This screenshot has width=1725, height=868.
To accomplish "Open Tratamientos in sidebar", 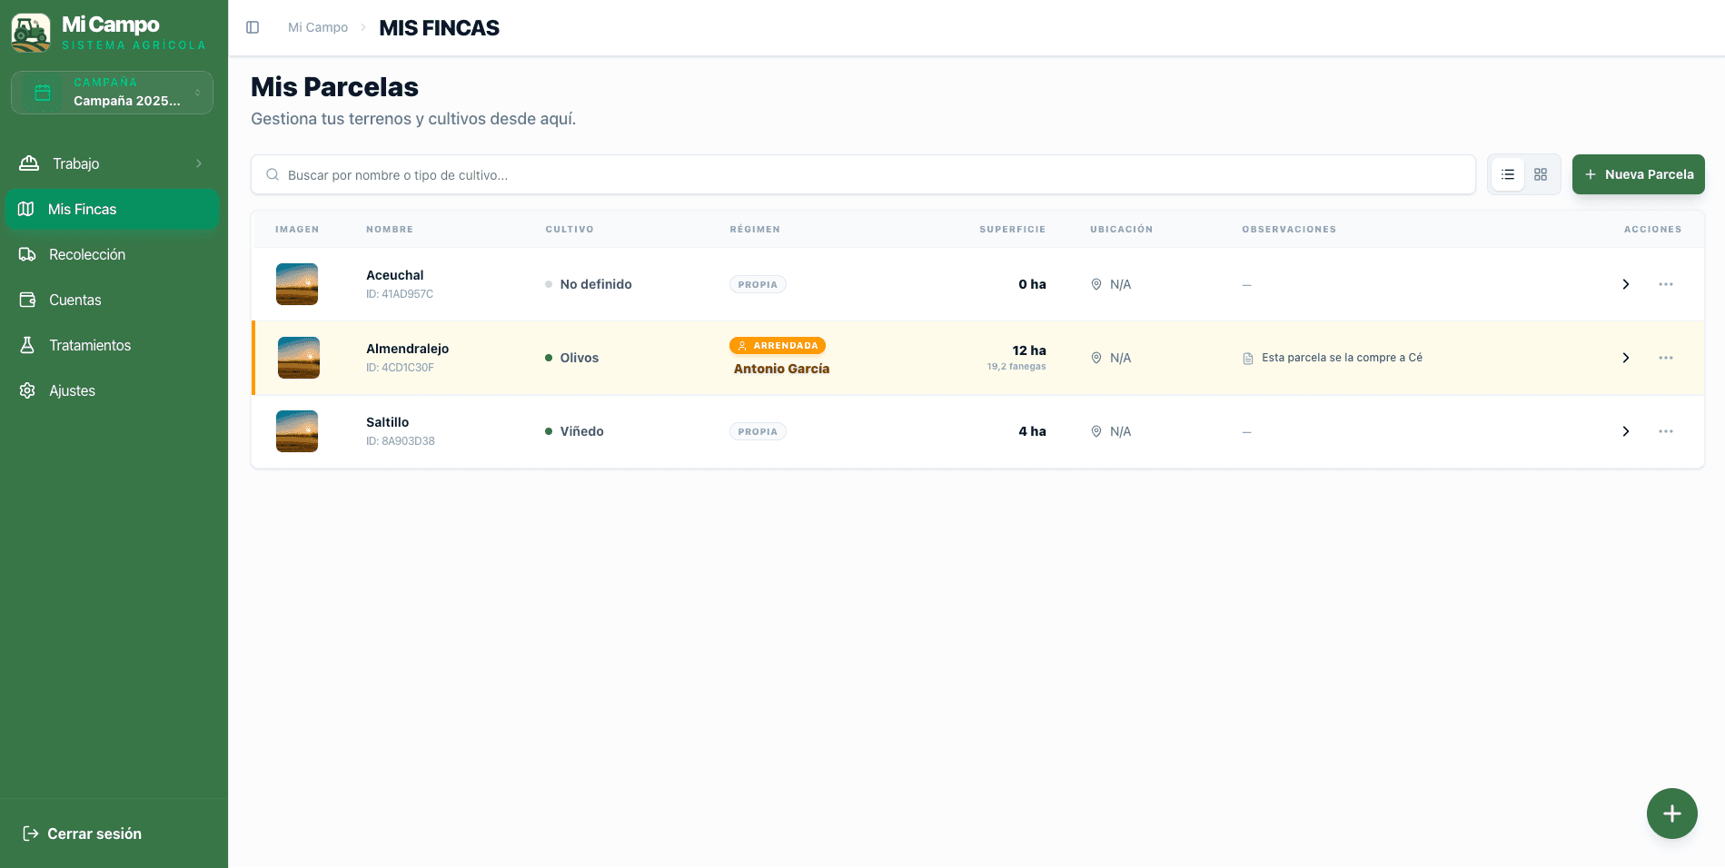I will click(x=90, y=345).
